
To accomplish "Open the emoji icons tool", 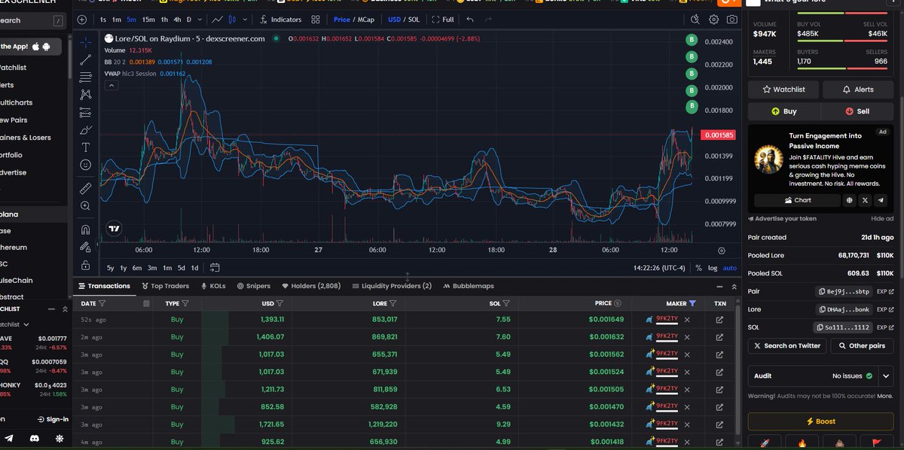I will click(x=86, y=165).
